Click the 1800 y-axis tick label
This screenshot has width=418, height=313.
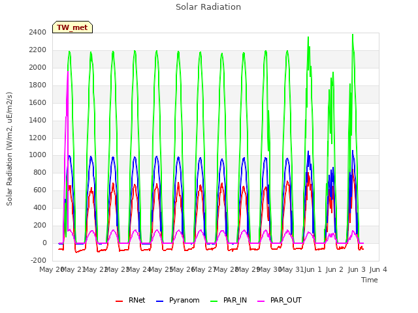[x=38, y=85]
